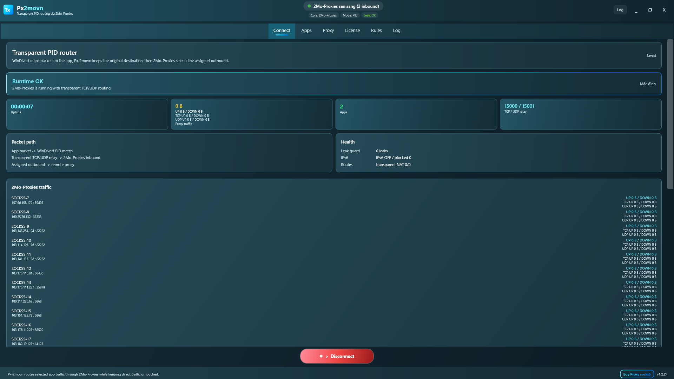Click the '0 B' proxy traffic total
The image size is (674, 379).
179,106
